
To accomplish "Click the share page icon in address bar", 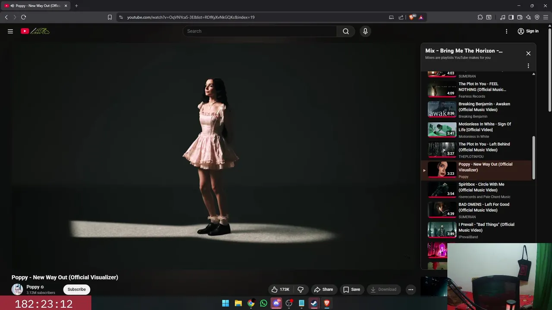I will click(401, 17).
